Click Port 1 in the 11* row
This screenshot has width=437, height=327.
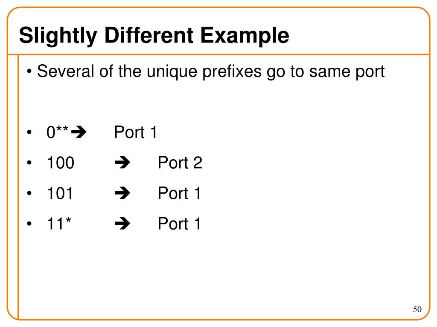click(x=180, y=224)
